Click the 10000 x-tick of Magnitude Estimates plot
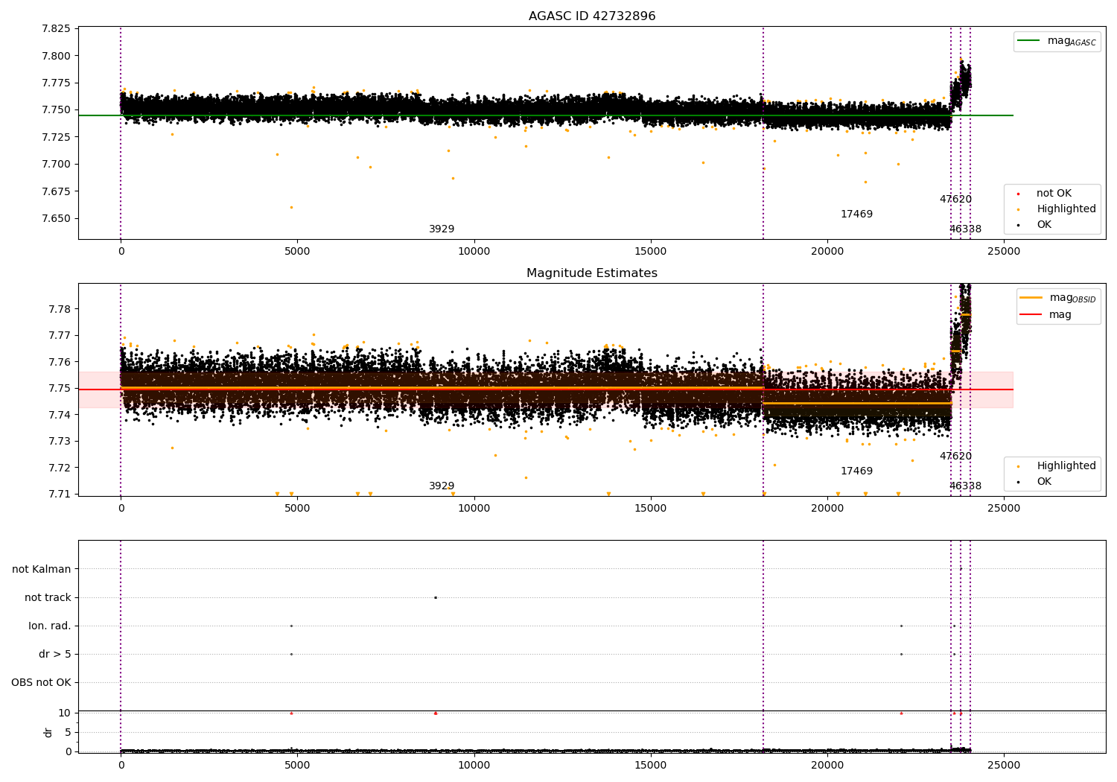The image size is (1117, 782). point(474,508)
